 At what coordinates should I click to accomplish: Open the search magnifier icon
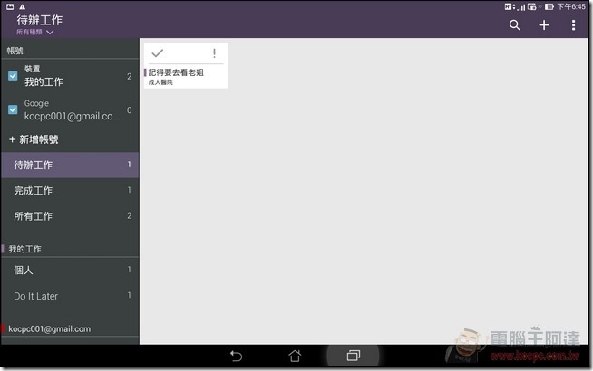(514, 25)
